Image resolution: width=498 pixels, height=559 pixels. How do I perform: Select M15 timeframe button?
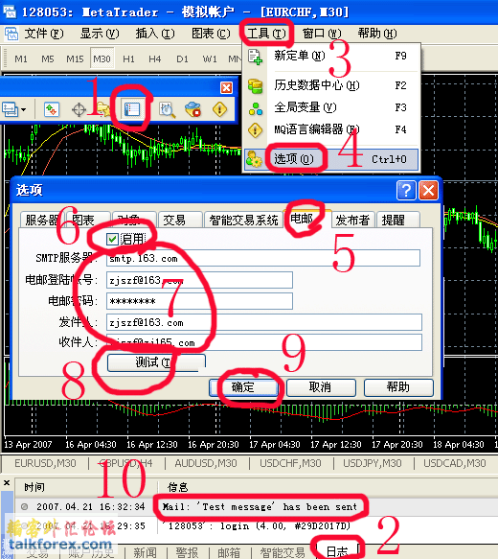pyautogui.click(x=75, y=58)
